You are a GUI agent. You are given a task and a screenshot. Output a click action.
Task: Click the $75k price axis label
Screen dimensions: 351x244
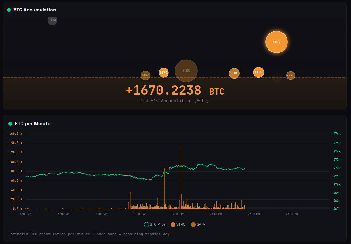point(337,143)
